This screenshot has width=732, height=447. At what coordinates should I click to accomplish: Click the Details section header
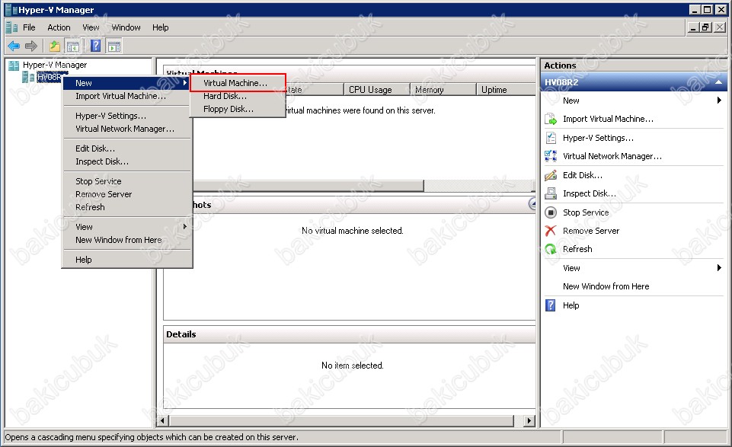[x=349, y=334]
